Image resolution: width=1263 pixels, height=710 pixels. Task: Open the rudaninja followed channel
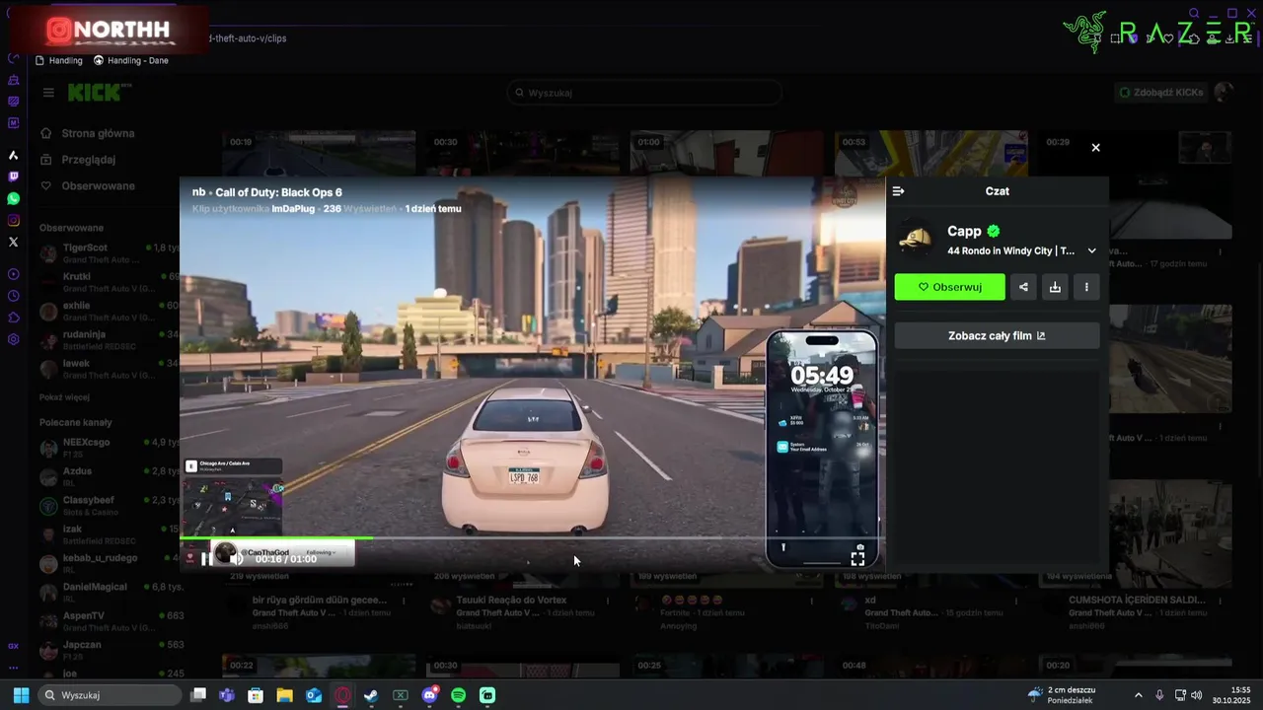(x=109, y=340)
